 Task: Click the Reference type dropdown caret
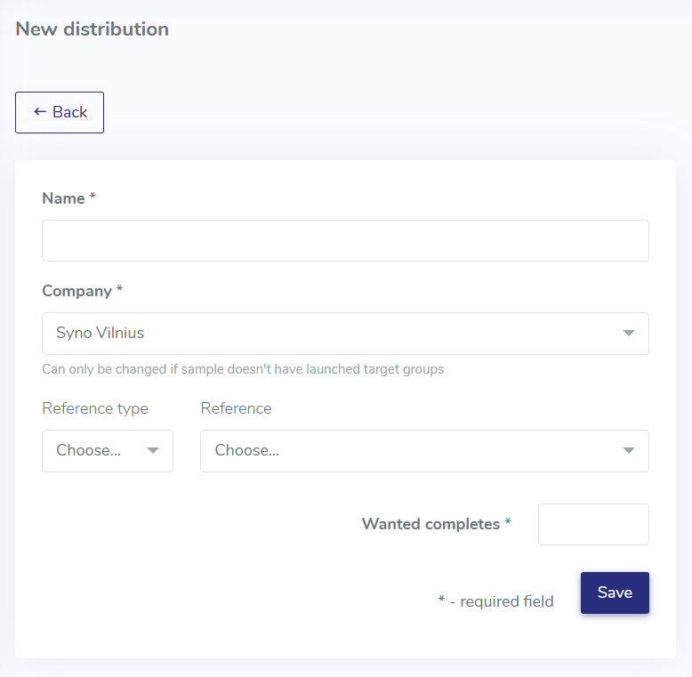click(x=153, y=451)
